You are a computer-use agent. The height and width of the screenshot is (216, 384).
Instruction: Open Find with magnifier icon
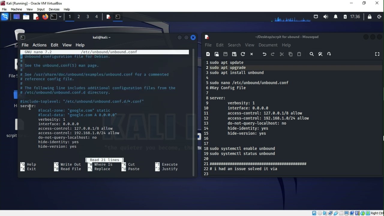click(x=312, y=54)
